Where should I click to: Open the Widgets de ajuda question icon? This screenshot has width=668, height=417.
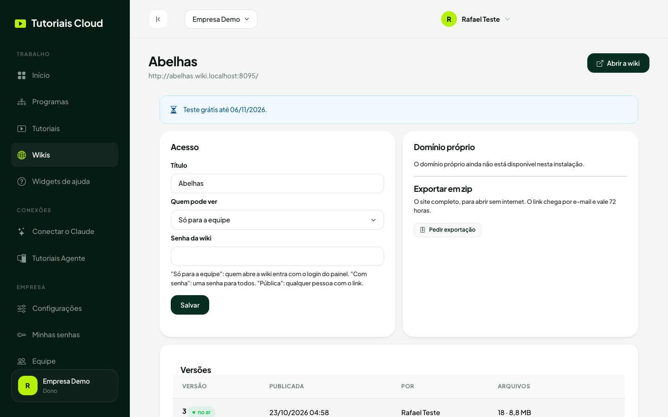tap(22, 182)
